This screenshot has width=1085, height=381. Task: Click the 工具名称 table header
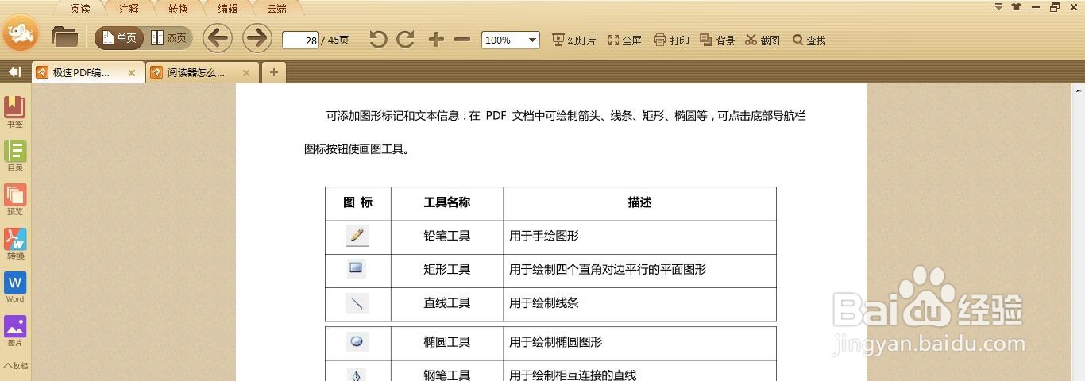447,203
